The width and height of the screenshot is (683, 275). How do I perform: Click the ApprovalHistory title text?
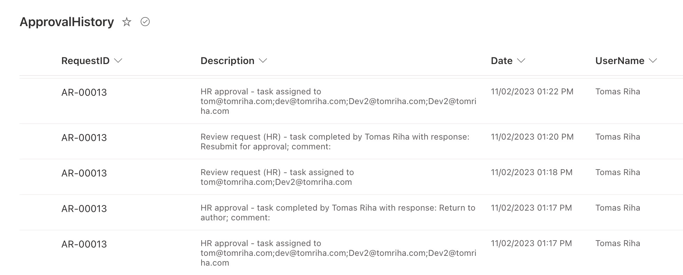coord(66,22)
